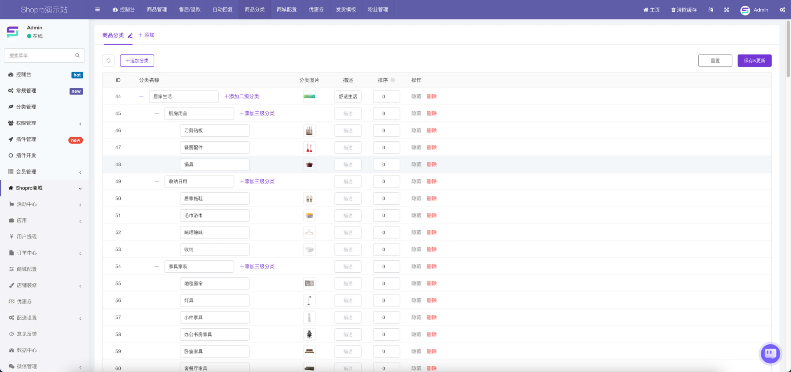Switch to 自动回复 top navigation tab
791x372 pixels.
[222, 9]
